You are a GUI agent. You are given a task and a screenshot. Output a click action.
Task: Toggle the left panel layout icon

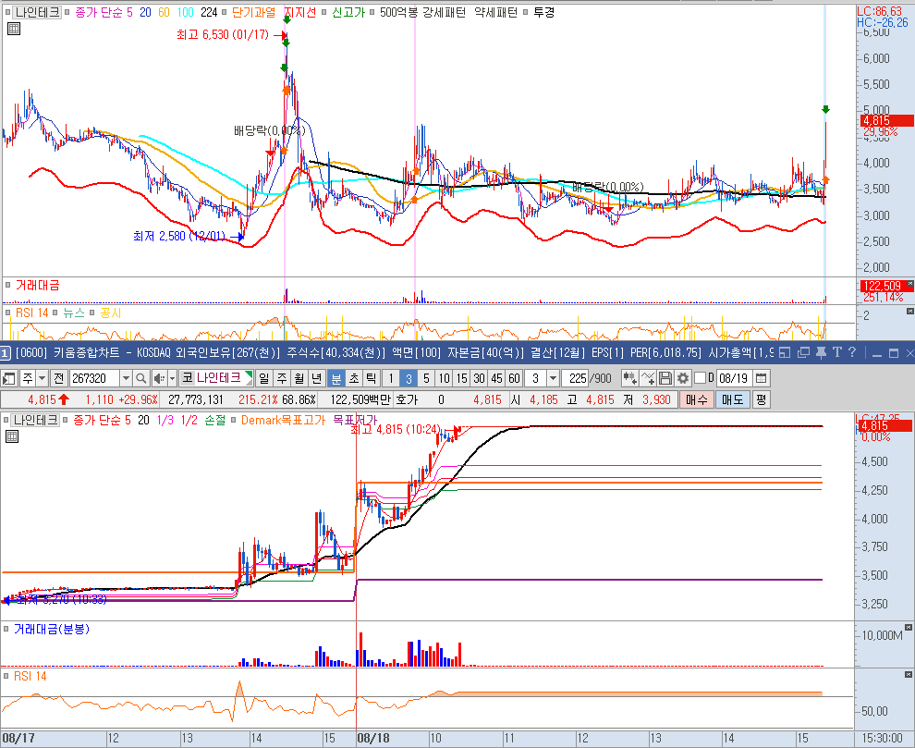[9, 378]
